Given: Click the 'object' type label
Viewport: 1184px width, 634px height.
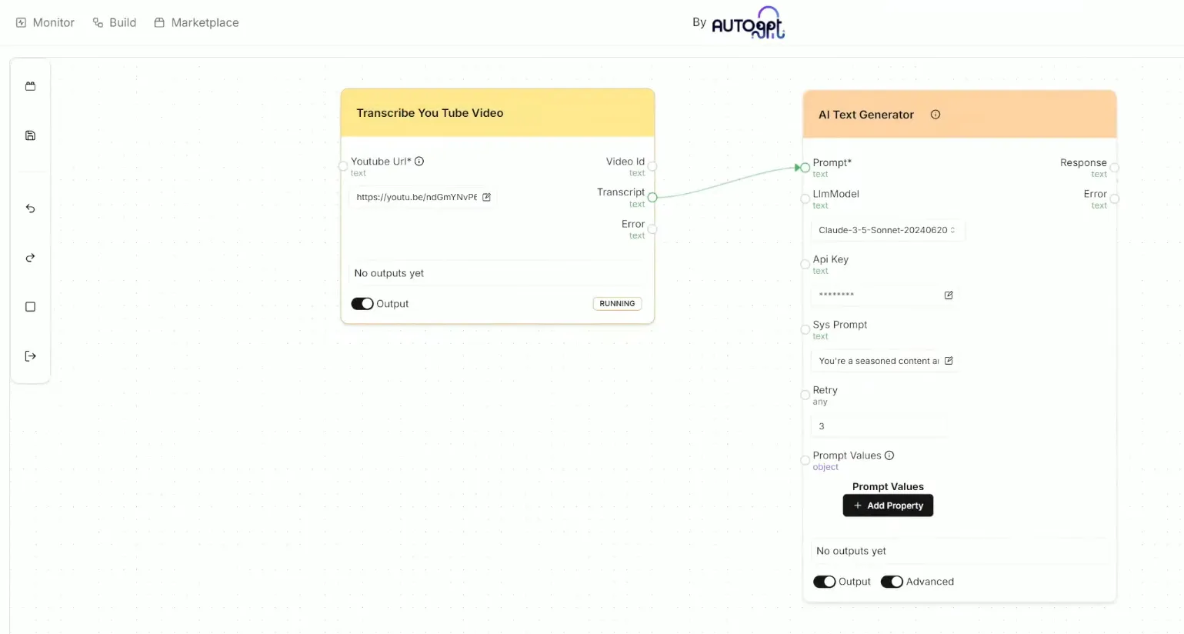Looking at the screenshot, I should click(x=825, y=467).
